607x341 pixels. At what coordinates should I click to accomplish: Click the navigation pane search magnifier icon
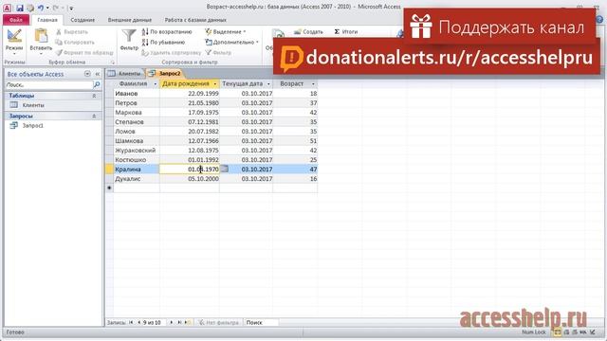97,84
